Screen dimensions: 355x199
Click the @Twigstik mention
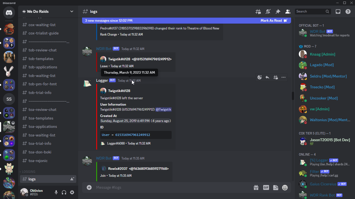pyautogui.click(x=164, y=110)
